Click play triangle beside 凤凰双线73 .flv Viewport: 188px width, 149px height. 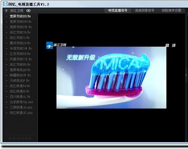(x=7, y=59)
